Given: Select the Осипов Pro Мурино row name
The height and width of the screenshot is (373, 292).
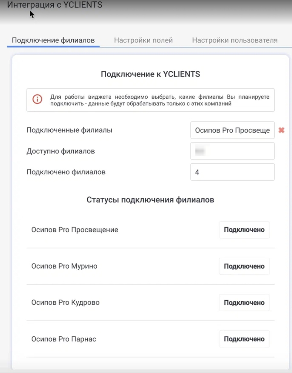Looking at the screenshot, I should coord(64,266).
